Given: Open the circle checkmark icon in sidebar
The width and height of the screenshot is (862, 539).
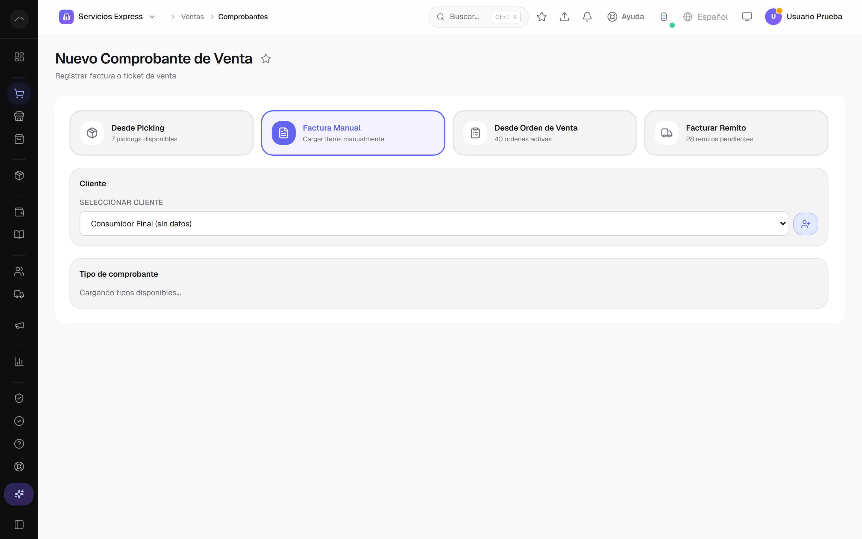Looking at the screenshot, I should [19, 421].
